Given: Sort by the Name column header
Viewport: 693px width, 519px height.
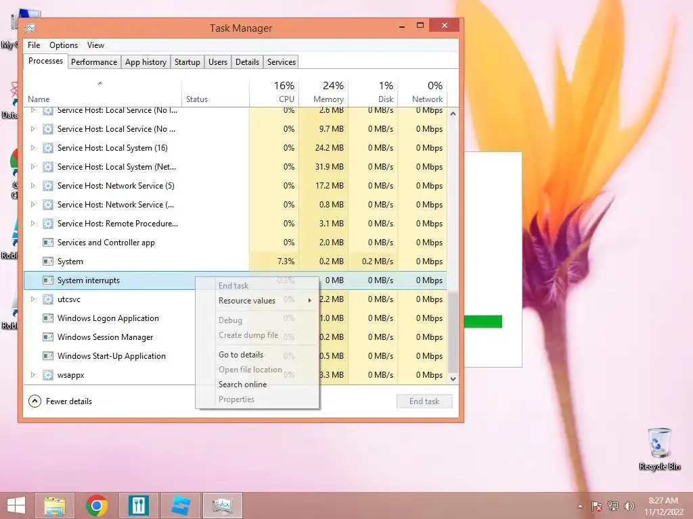Looking at the screenshot, I should click(103, 93).
